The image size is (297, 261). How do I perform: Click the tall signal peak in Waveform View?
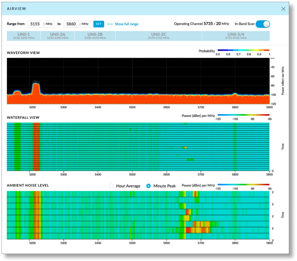pos(36,88)
